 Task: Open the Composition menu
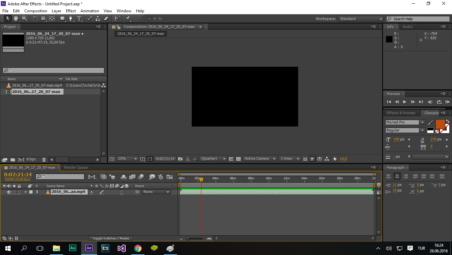tap(36, 11)
